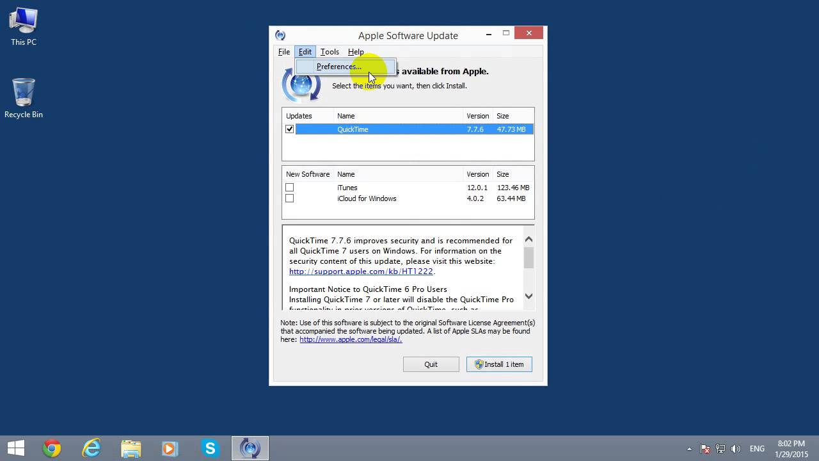Select the Recycle Bin desktop icon
Screen dimensions: 819x461
[x=24, y=99]
